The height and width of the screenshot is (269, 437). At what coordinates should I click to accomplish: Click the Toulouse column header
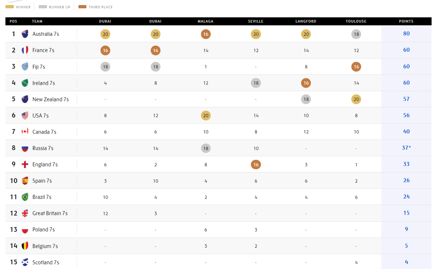click(356, 21)
